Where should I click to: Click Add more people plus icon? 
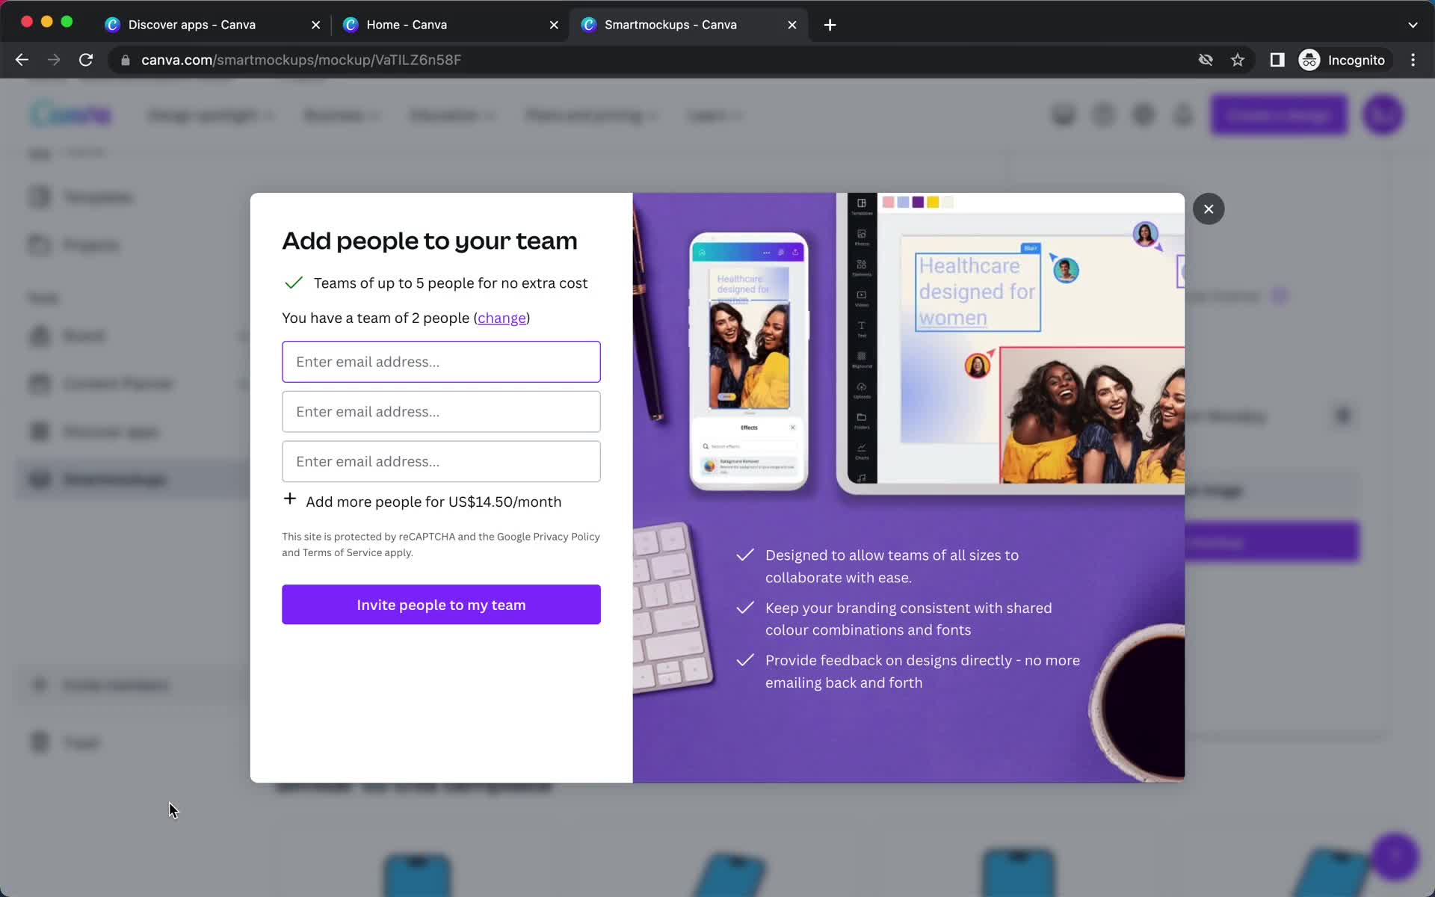click(290, 500)
